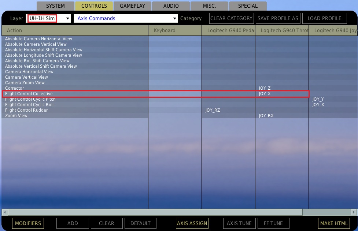The height and width of the screenshot is (231, 358).
Task: Select Absolute Camera Vertical View row
Action: [75, 44]
